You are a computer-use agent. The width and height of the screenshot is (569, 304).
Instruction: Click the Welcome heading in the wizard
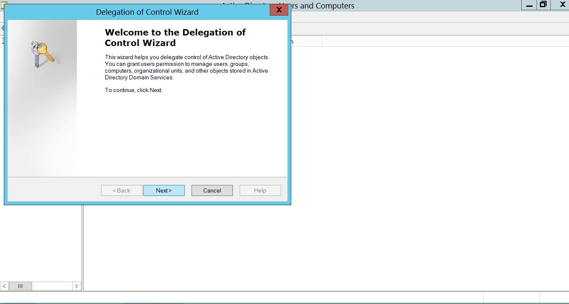175,38
